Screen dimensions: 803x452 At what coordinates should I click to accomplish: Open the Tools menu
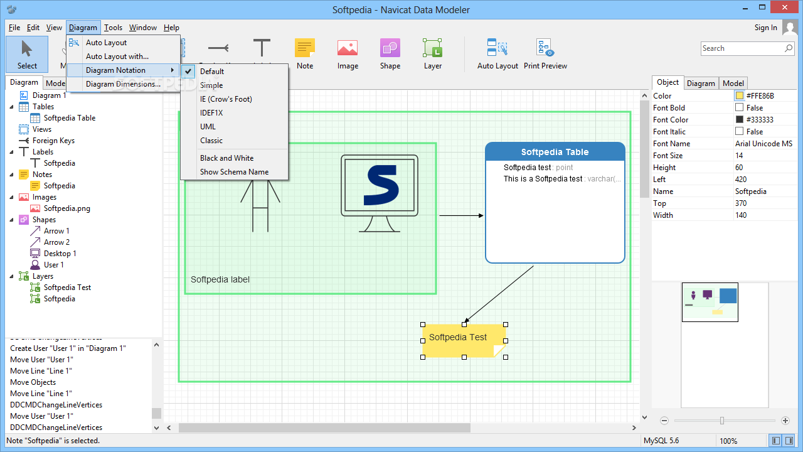click(x=113, y=28)
